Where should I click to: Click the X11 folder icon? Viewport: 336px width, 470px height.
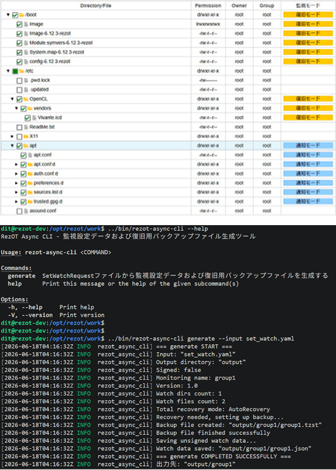26,136
